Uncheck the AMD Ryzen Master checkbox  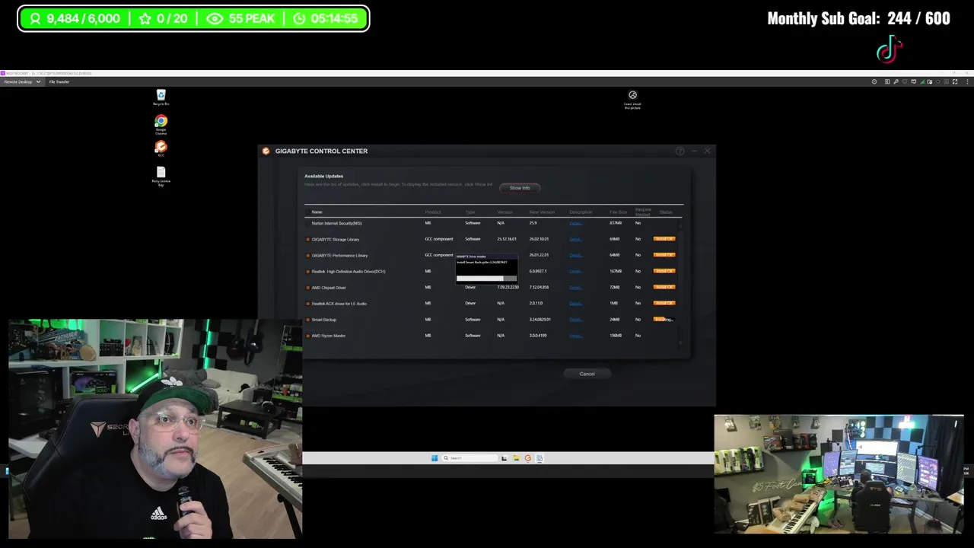(307, 336)
